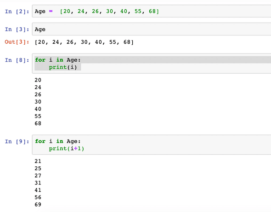271x212 pixels.
Task: Click the output value 30
Action: click(38, 101)
